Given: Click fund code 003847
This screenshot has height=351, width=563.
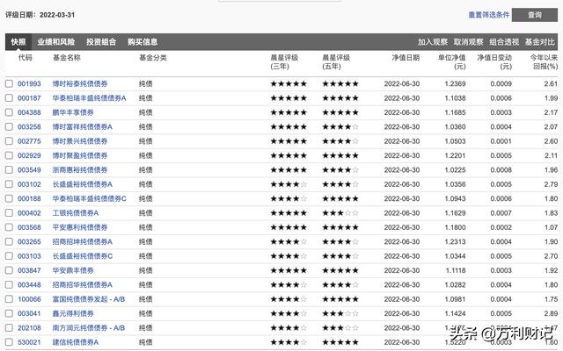Looking at the screenshot, I should (29, 270).
